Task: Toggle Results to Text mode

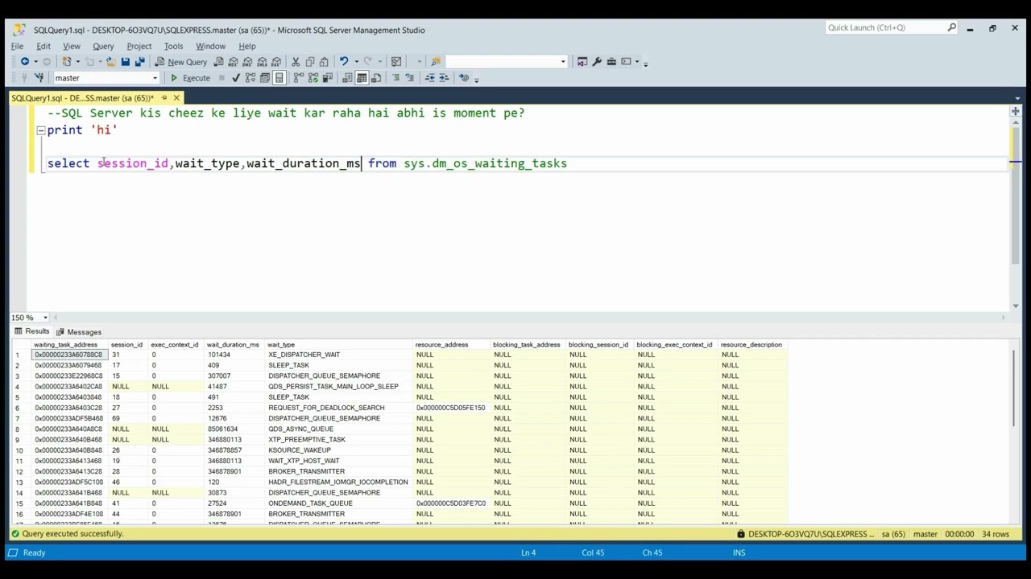Action: (x=347, y=77)
